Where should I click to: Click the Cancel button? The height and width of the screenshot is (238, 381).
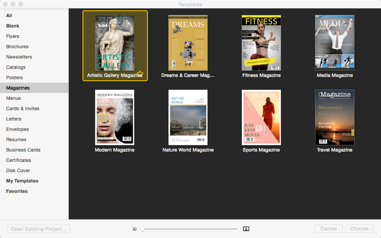(328, 228)
